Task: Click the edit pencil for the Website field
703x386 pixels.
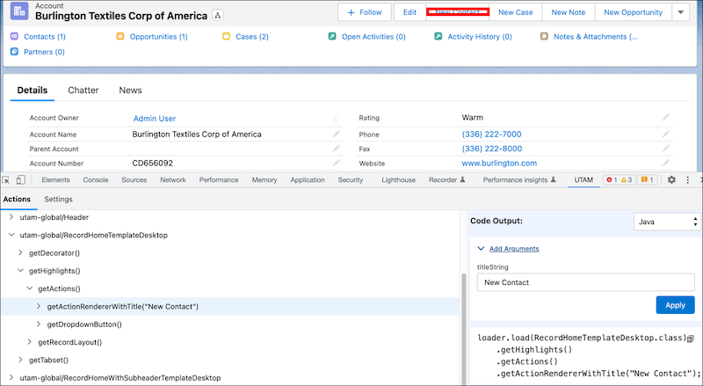Action: coord(666,163)
